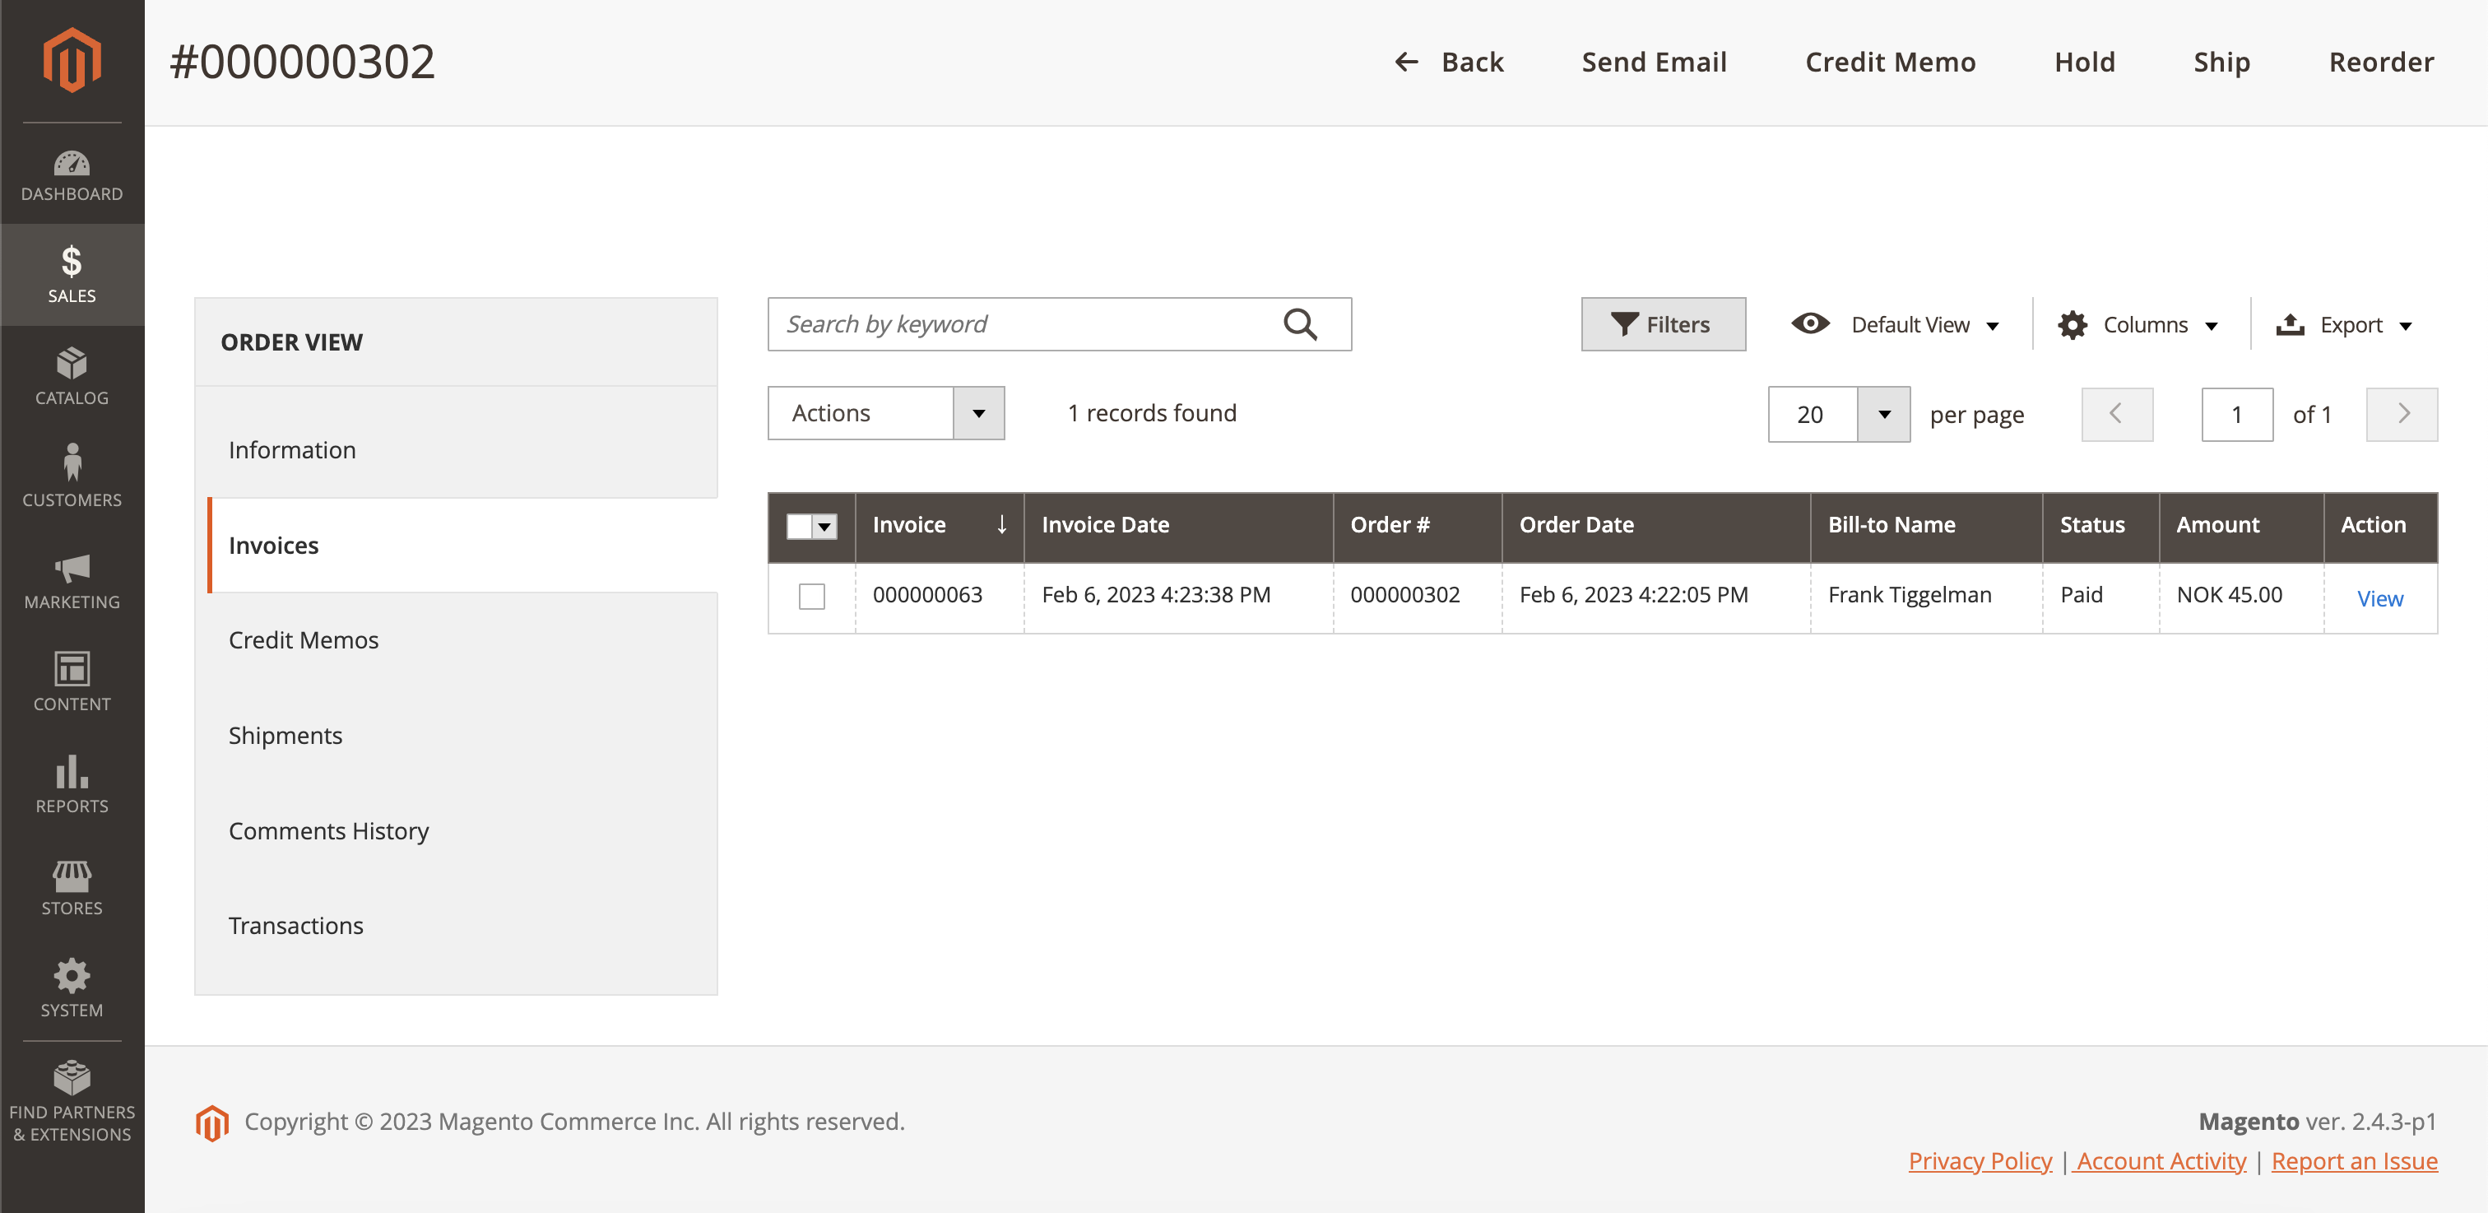Open the Actions dropdown

coord(885,412)
